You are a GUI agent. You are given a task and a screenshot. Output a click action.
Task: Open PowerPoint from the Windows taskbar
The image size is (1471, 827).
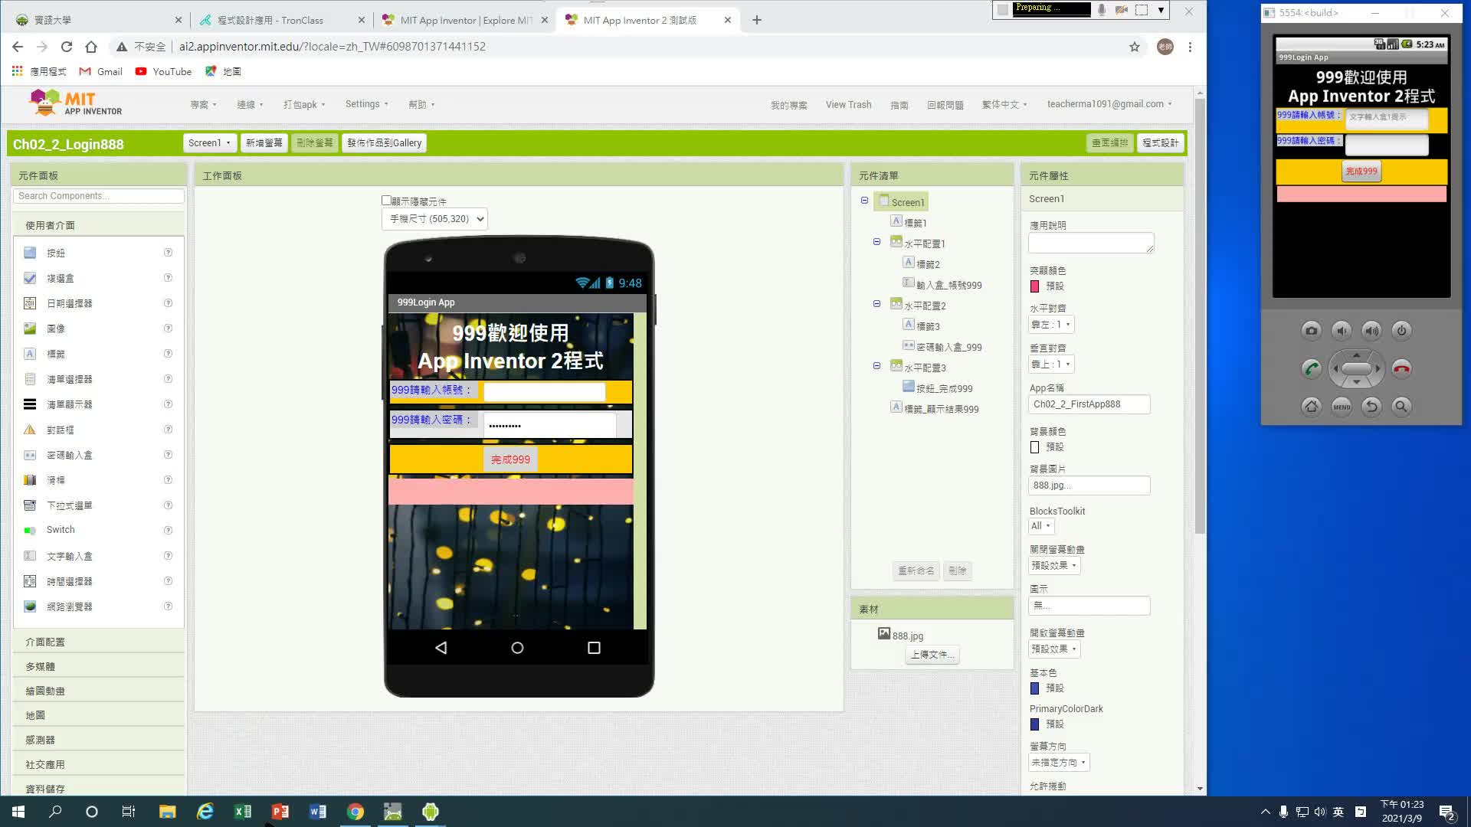[280, 812]
